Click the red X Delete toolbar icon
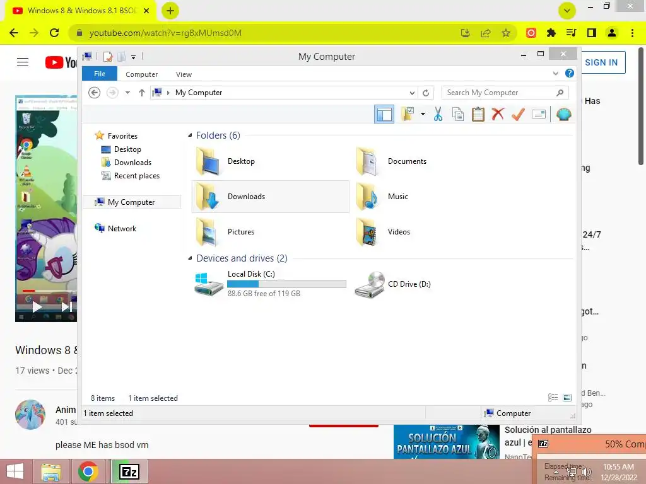 click(x=498, y=114)
